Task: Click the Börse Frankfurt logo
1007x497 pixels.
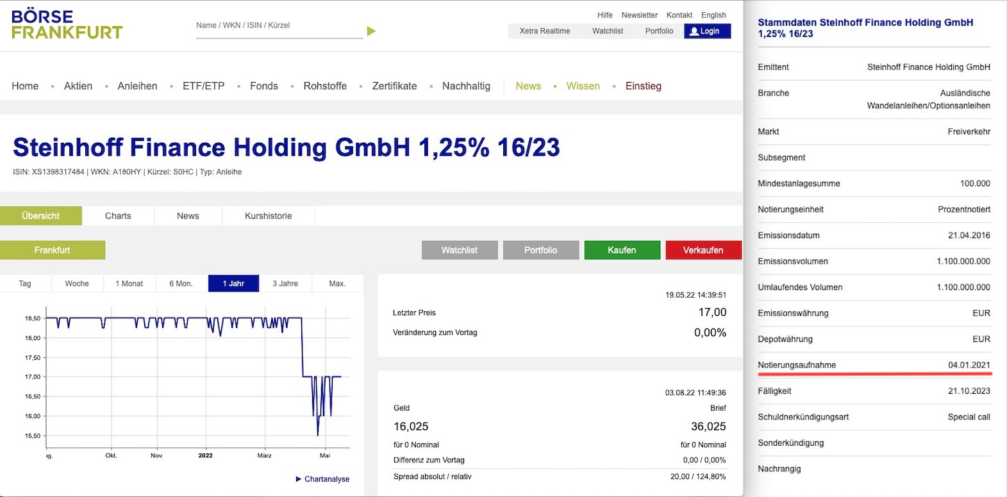Action: tap(67, 24)
